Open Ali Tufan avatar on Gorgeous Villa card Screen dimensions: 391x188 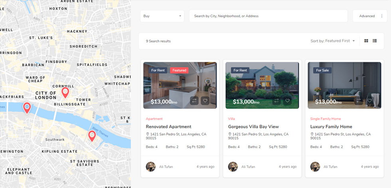tap(233, 166)
